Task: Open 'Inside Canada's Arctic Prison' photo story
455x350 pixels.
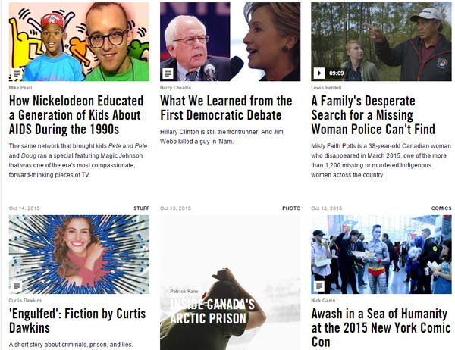Action: tap(212, 311)
